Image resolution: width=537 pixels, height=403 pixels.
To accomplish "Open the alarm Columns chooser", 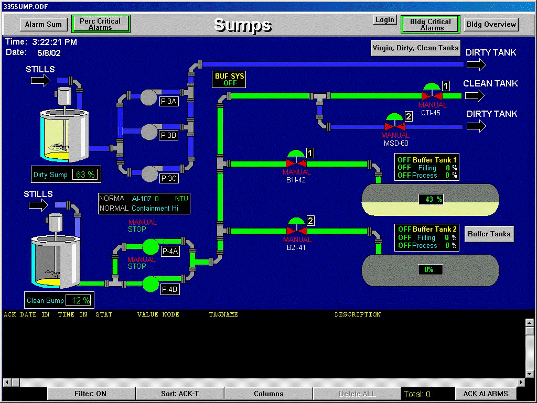I will 268,394.
